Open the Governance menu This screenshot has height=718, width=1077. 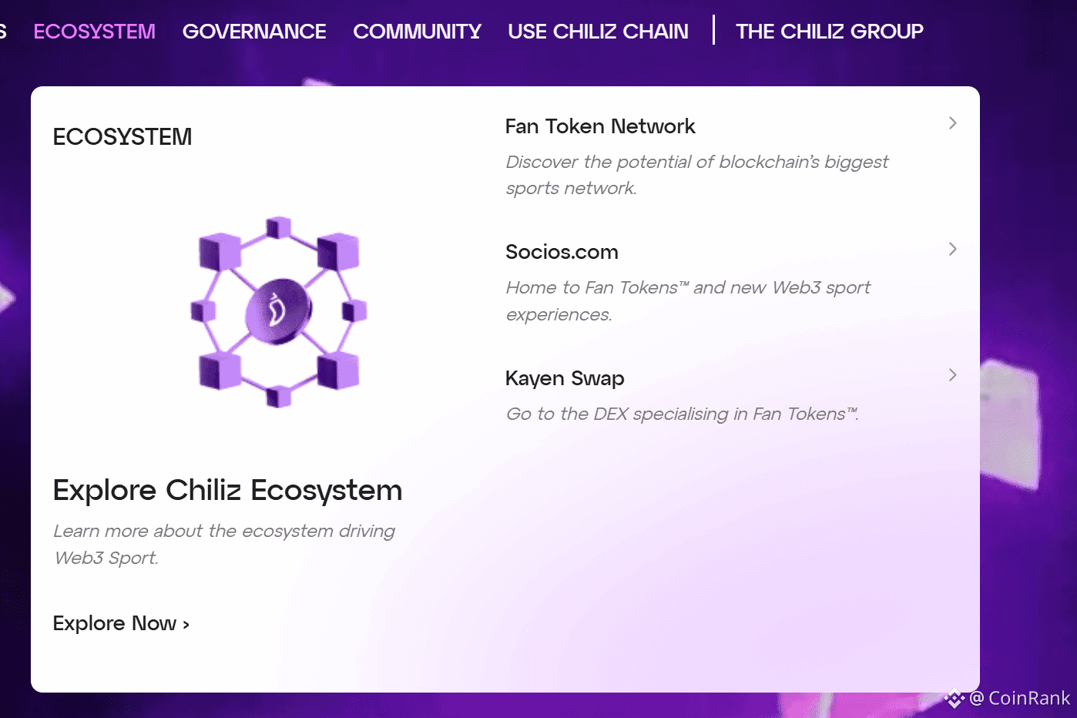tap(254, 32)
